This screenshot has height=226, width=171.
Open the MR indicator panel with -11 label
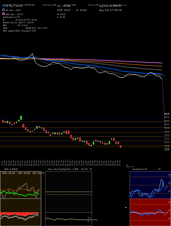[x=68, y=219]
